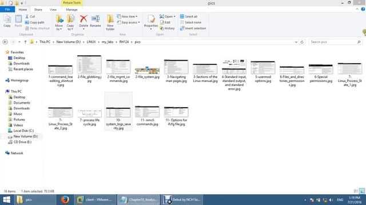Viewport: 366px width, 205px height.
Task: Open the Easy access dropdown
Action: [128, 22]
